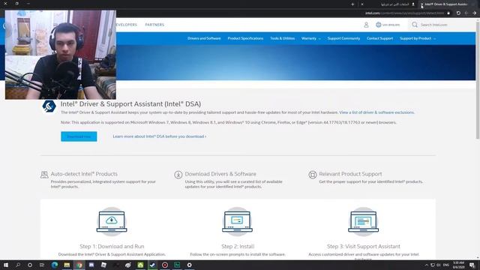The image size is (480, 270).
Task: Open Cortana circle on taskbar
Action: [30, 265]
